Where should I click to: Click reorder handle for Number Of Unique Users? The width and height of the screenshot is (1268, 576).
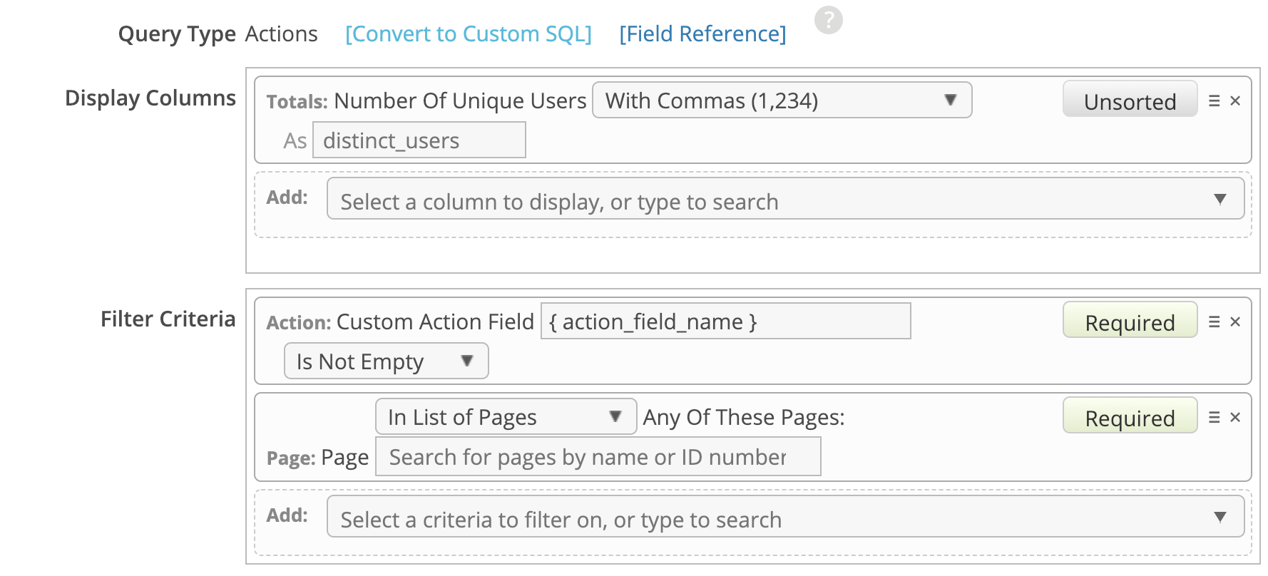[1214, 101]
